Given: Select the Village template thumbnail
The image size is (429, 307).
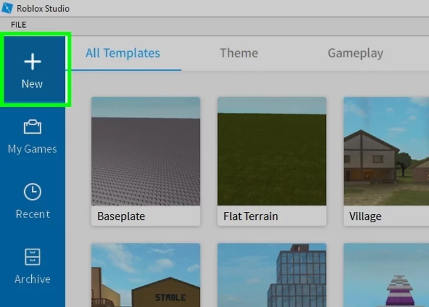Looking at the screenshot, I should click(x=387, y=151).
